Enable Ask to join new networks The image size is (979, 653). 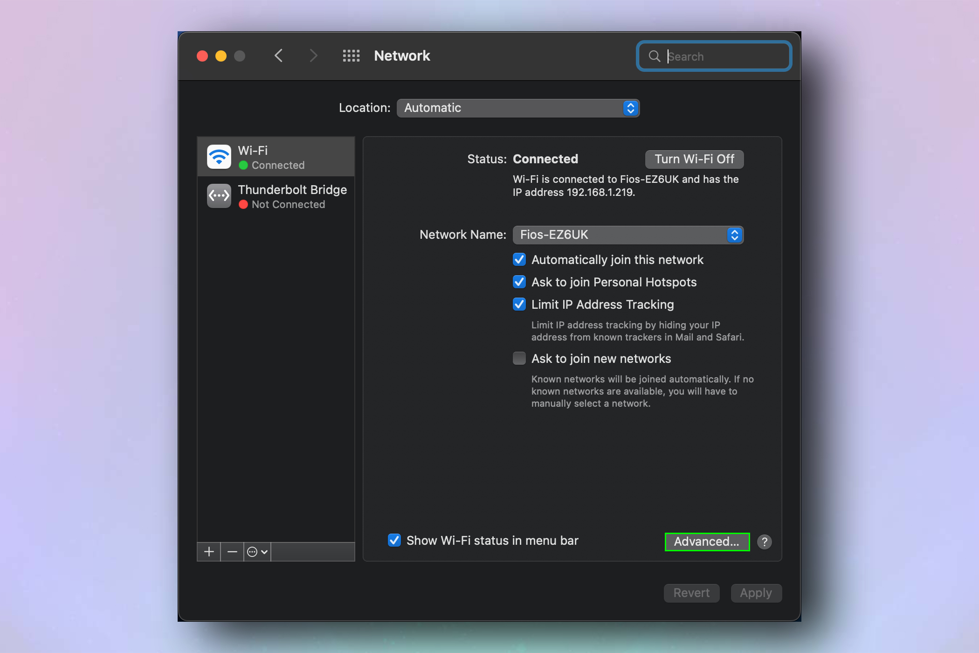point(519,358)
